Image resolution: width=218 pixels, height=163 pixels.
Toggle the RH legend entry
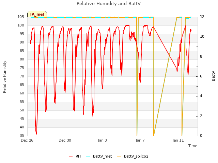tap(75, 156)
